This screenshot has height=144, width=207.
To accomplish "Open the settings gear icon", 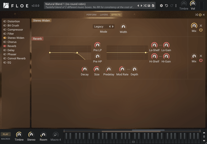I will (161, 6).
